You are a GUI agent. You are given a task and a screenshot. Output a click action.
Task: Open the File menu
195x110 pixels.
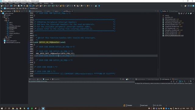2,3
